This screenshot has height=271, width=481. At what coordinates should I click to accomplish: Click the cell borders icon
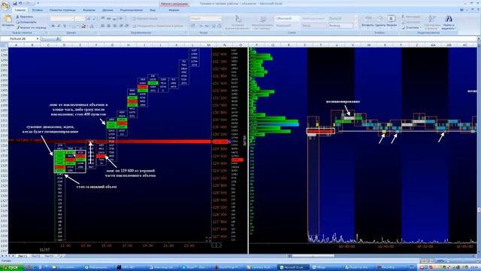pyautogui.click(x=74, y=26)
